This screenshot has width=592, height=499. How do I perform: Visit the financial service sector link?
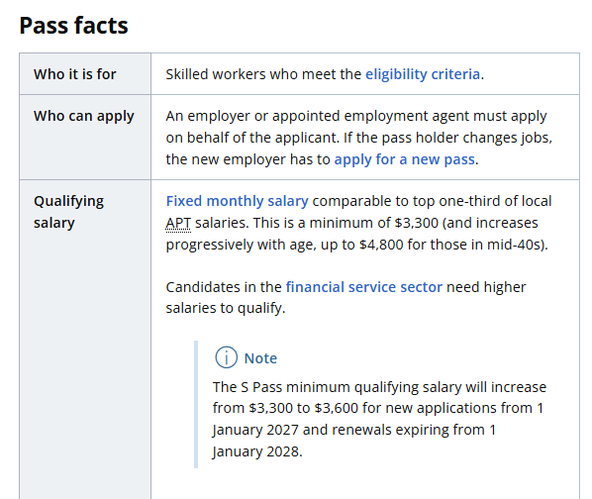(364, 287)
